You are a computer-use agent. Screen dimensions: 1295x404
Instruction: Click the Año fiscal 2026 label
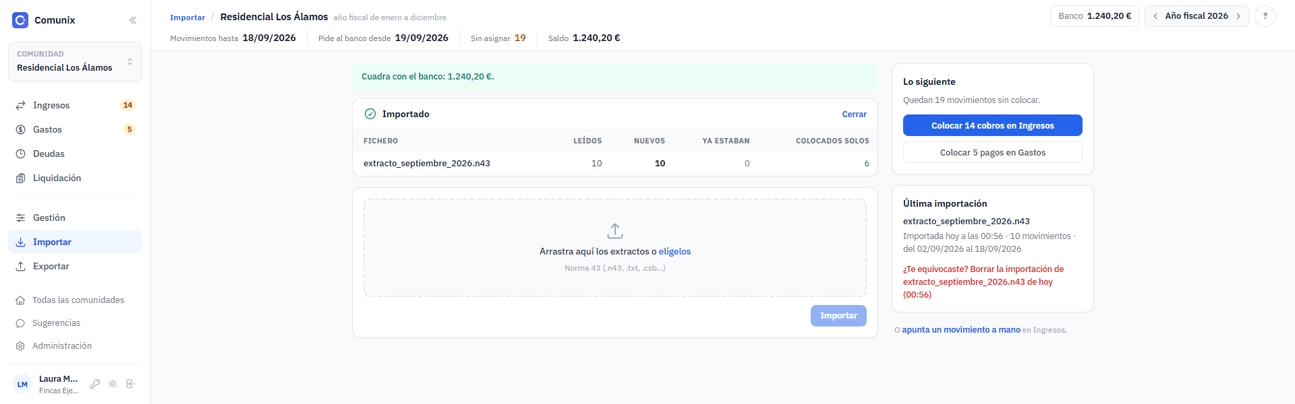(x=1197, y=16)
